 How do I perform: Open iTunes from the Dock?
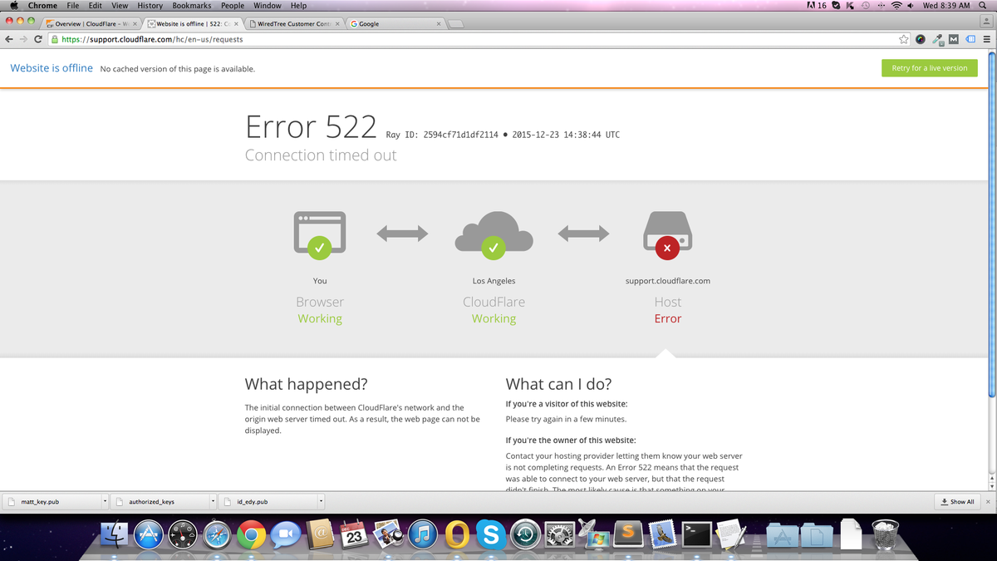[x=423, y=535]
